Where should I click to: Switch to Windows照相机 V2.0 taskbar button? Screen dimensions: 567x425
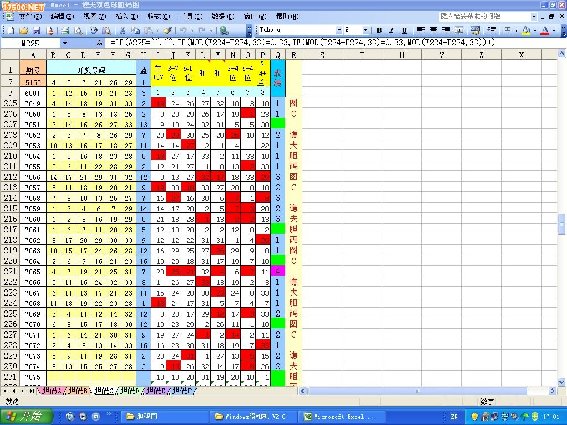254,417
